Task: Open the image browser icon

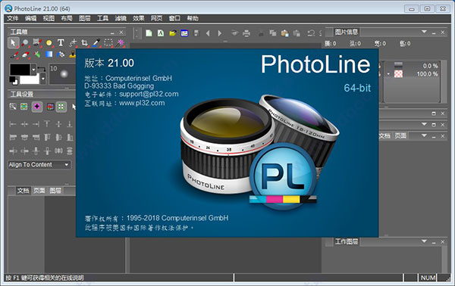Action: click(184, 33)
